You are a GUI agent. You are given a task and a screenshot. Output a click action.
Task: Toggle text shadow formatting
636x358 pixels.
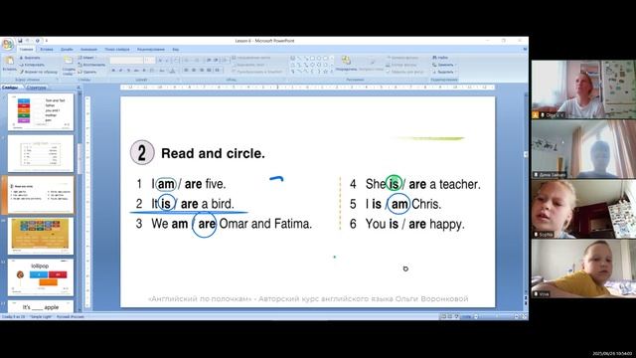144,71
